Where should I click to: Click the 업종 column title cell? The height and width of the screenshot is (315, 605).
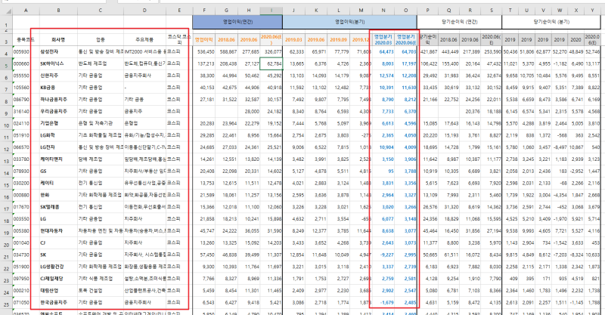pos(101,39)
